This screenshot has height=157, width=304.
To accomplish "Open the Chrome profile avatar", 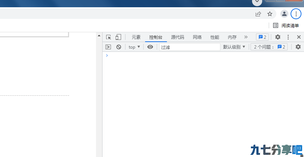I will tap(284, 14).
